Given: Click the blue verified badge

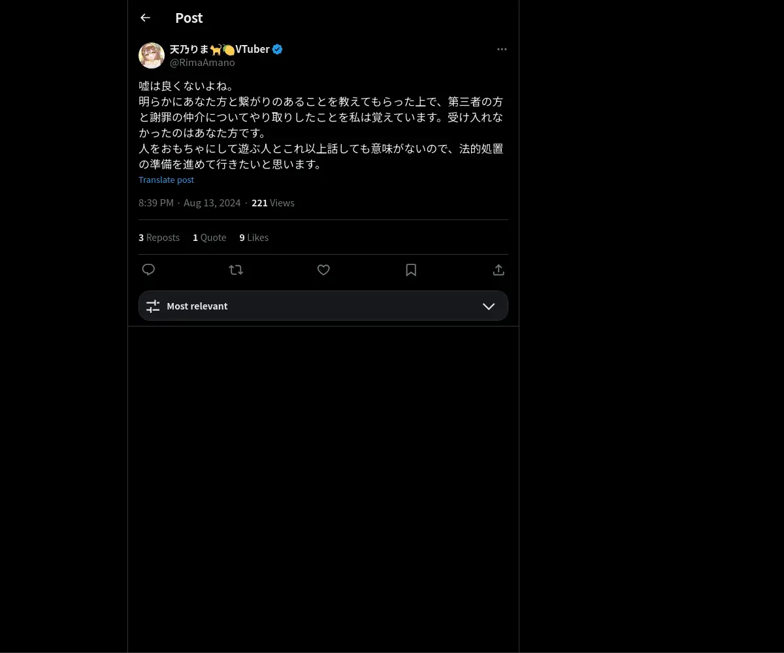Looking at the screenshot, I should (278, 49).
